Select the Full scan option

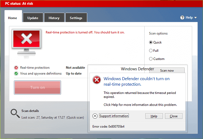tap(151, 50)
